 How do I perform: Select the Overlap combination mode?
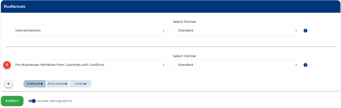35,84
